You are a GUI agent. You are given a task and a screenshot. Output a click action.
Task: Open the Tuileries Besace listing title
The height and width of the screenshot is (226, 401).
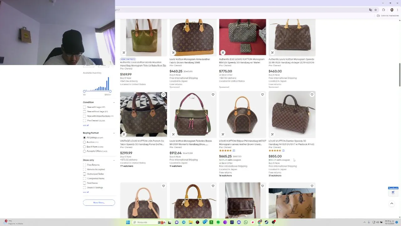click(191, 143)
